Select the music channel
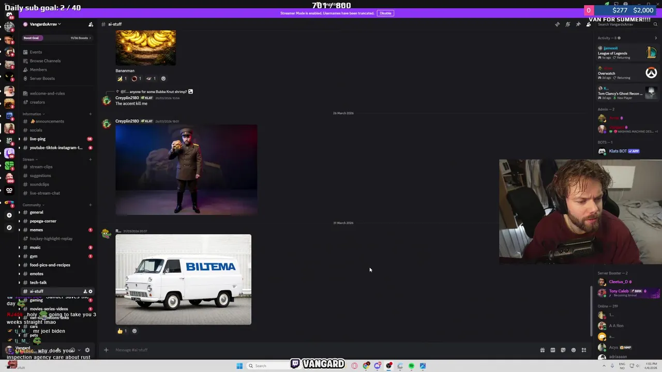The height and width of the screenshot is (372, 662). click(57, 247)
